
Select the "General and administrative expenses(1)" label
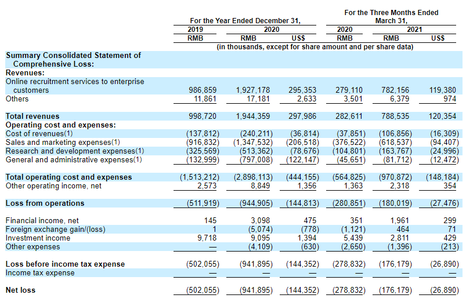[74, 160]
